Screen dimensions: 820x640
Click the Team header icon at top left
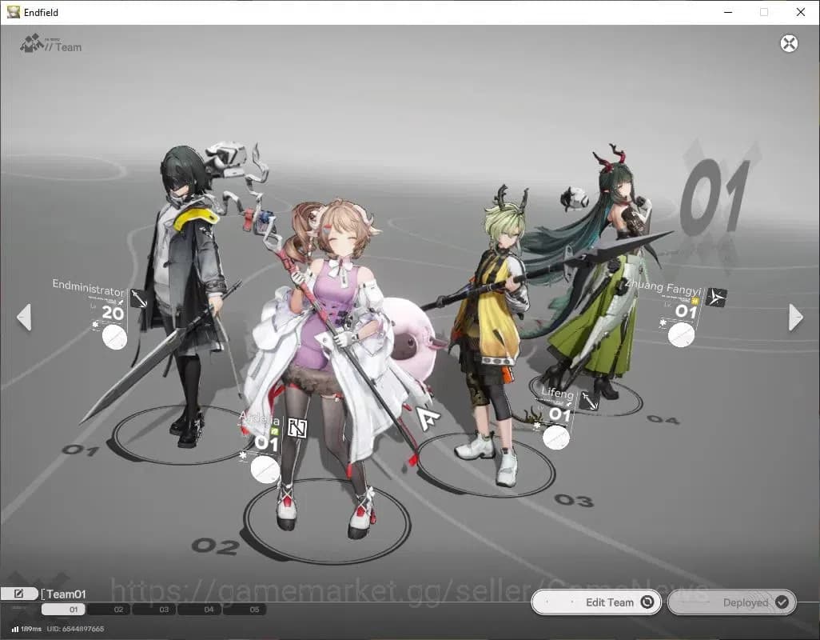[x=31, y=43]
